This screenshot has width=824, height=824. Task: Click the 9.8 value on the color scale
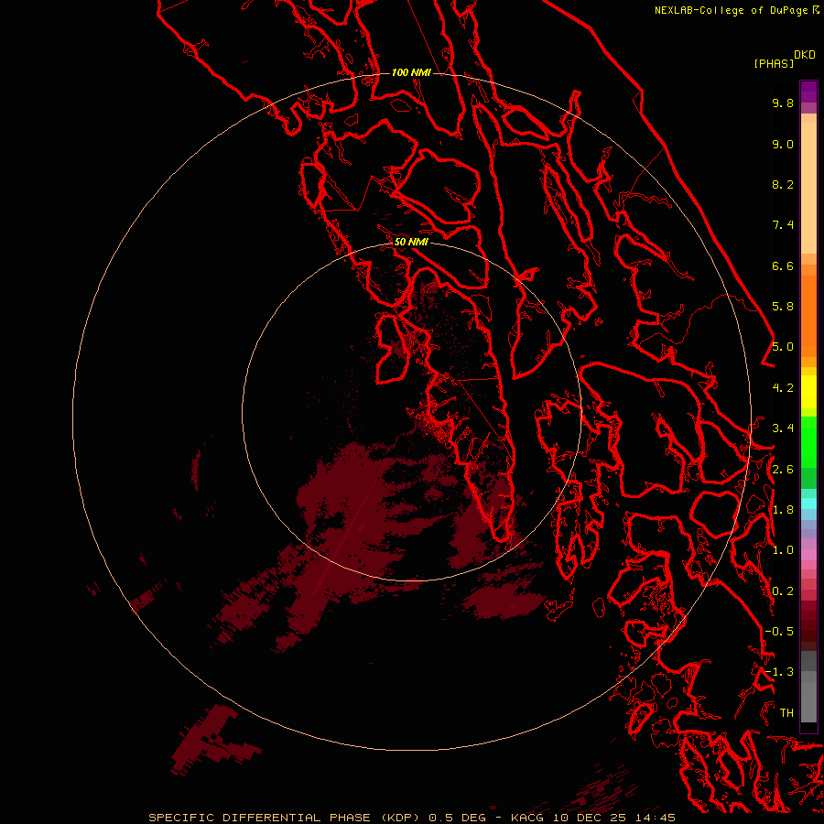point(783,103)
